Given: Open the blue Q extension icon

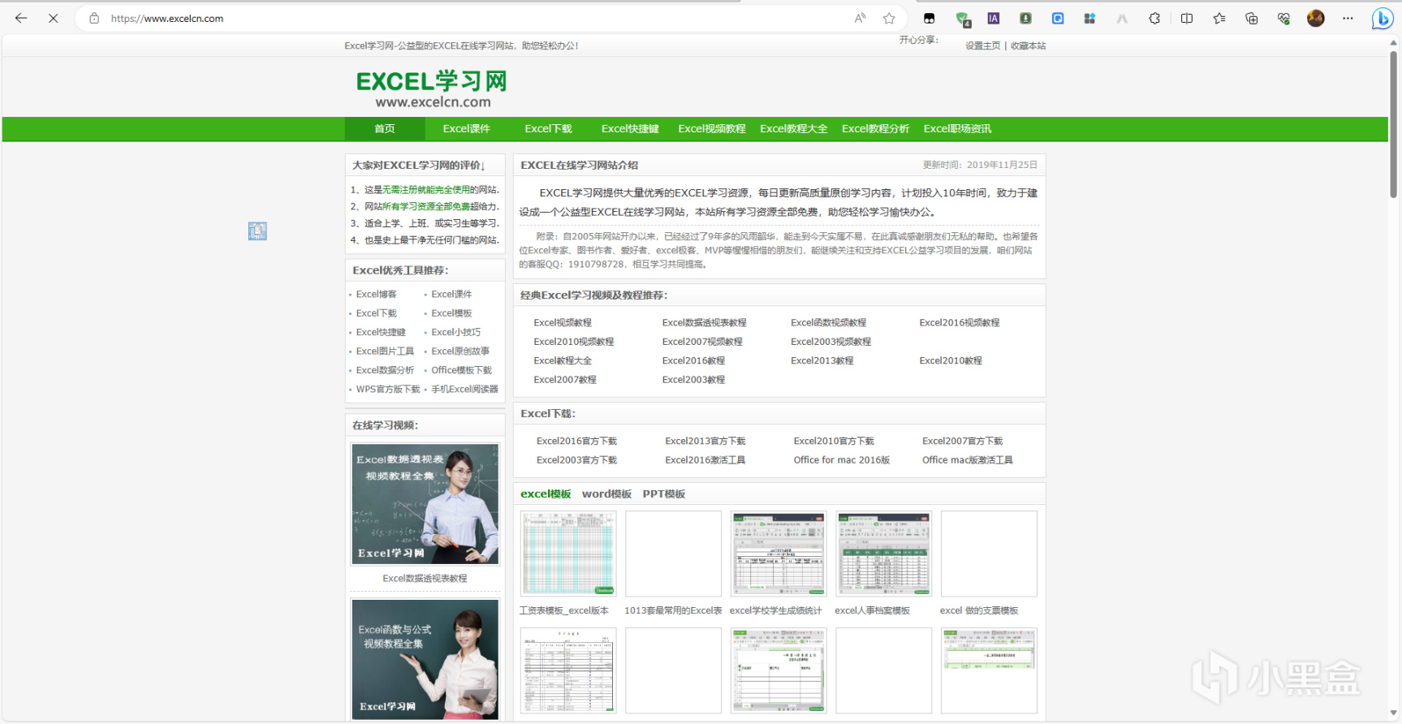Looking at the screenshot, I should (x=1058, y=18).
